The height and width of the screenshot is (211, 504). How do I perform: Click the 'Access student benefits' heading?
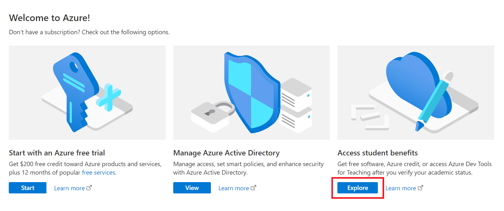click(x=378, y=153)
